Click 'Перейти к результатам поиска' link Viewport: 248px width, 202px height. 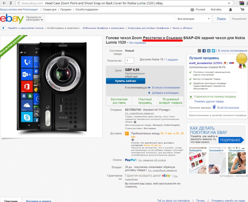click(x=26, y=28)
